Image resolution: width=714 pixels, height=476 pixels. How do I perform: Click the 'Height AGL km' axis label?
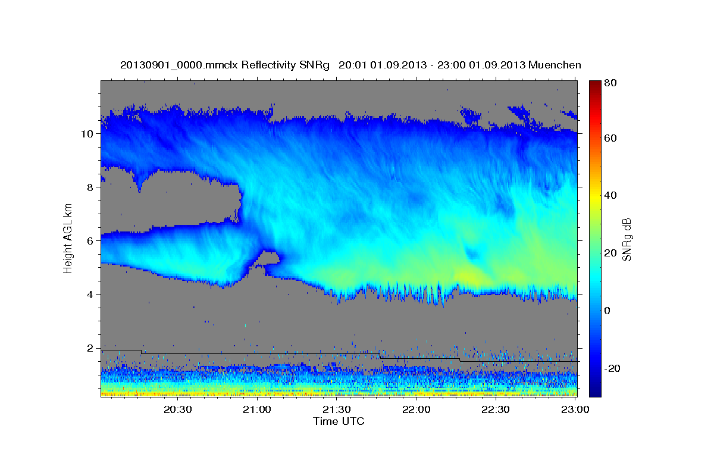(68, 239)
